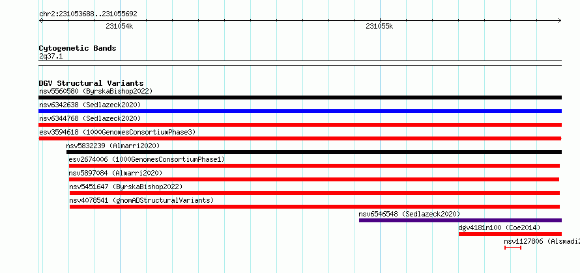Open the nsv5832239 (Almarri2020) label
The width and height of the screenshot is (580, 273).
(113, 146)
